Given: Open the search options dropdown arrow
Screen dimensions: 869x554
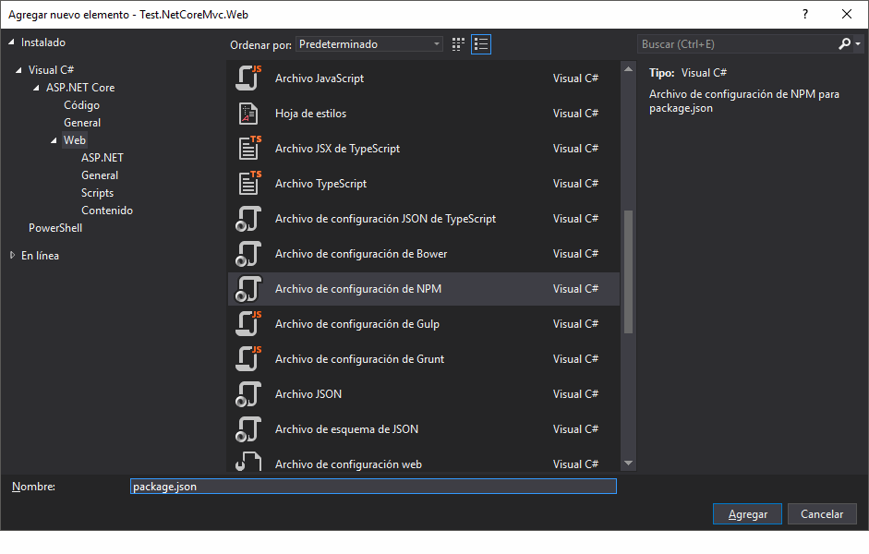Looking at the screenshot, I should [858, 43].
